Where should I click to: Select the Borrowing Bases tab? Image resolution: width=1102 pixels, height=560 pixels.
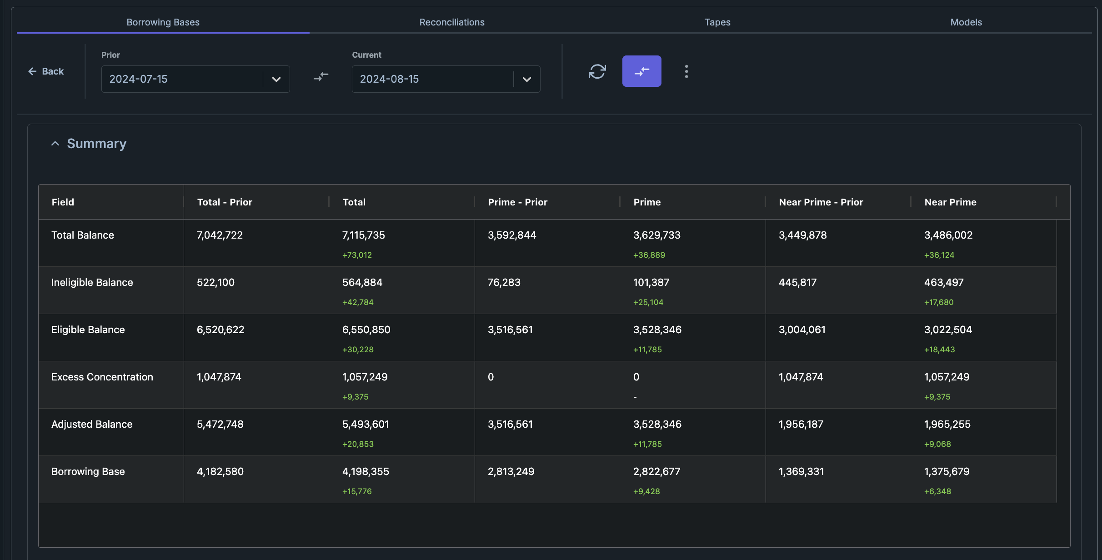[x=163, y=22]
